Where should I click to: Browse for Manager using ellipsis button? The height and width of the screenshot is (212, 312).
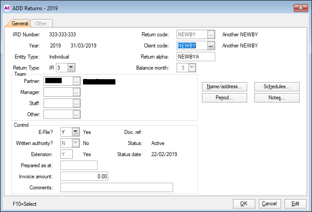pyautogui.click(x=77, y=92)
